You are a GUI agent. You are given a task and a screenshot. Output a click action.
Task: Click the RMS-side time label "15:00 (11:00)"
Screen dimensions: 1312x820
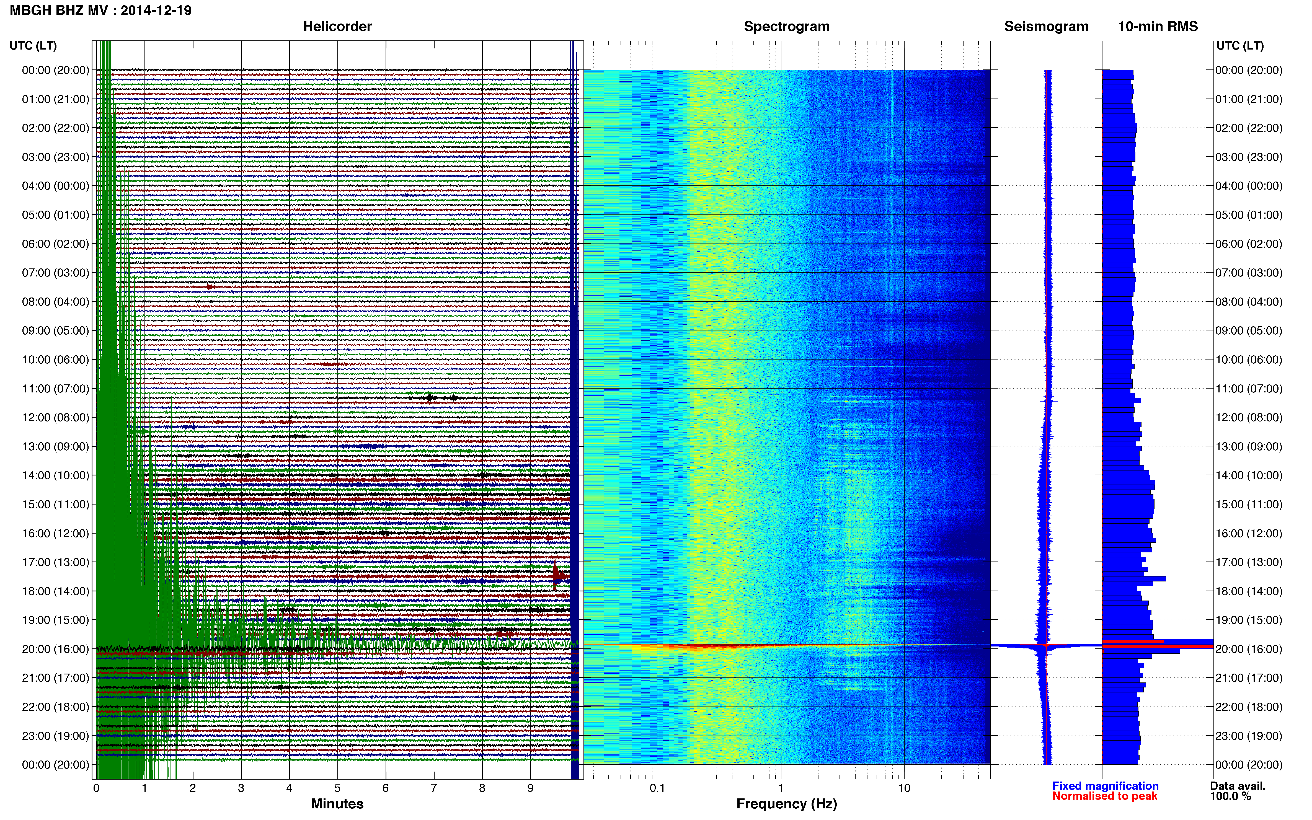coord(1249,504)
